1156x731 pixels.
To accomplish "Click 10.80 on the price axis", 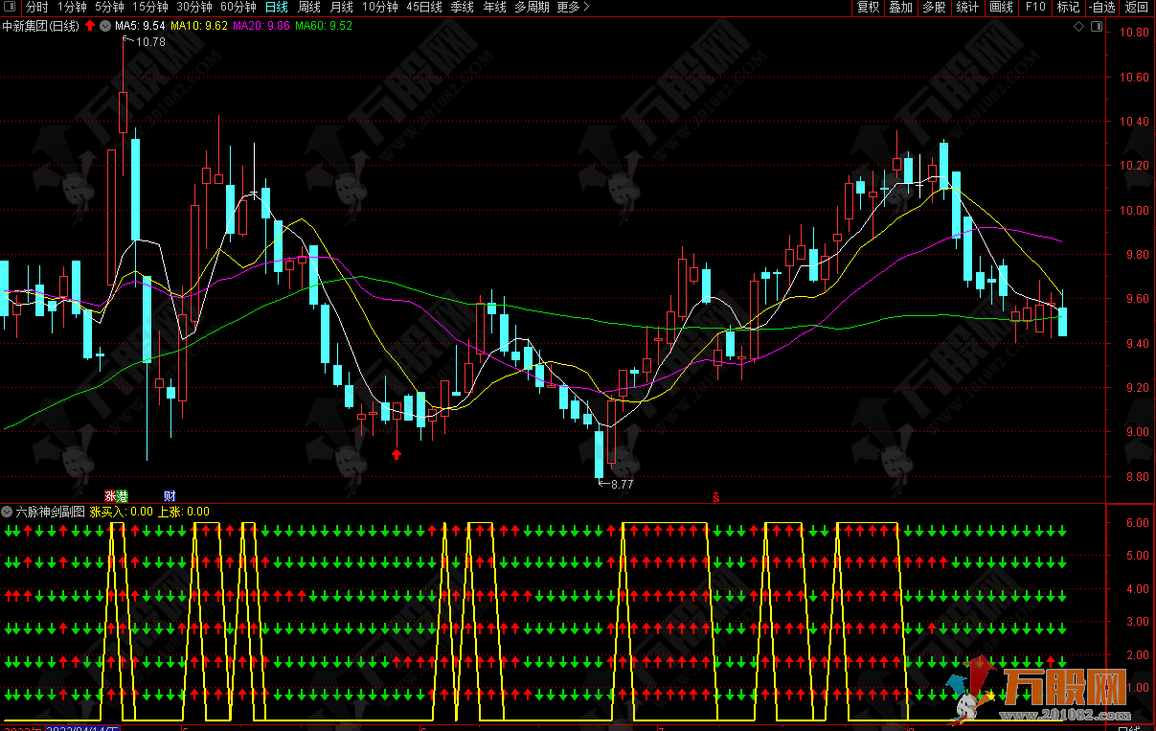I will (x=1134, y=32).
